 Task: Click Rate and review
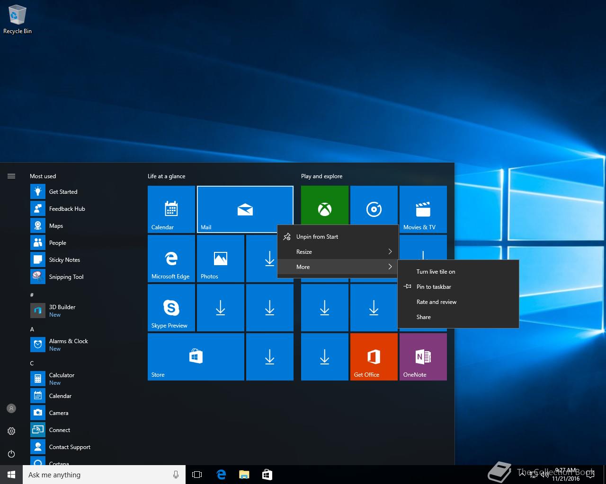[x=437, y=302]
